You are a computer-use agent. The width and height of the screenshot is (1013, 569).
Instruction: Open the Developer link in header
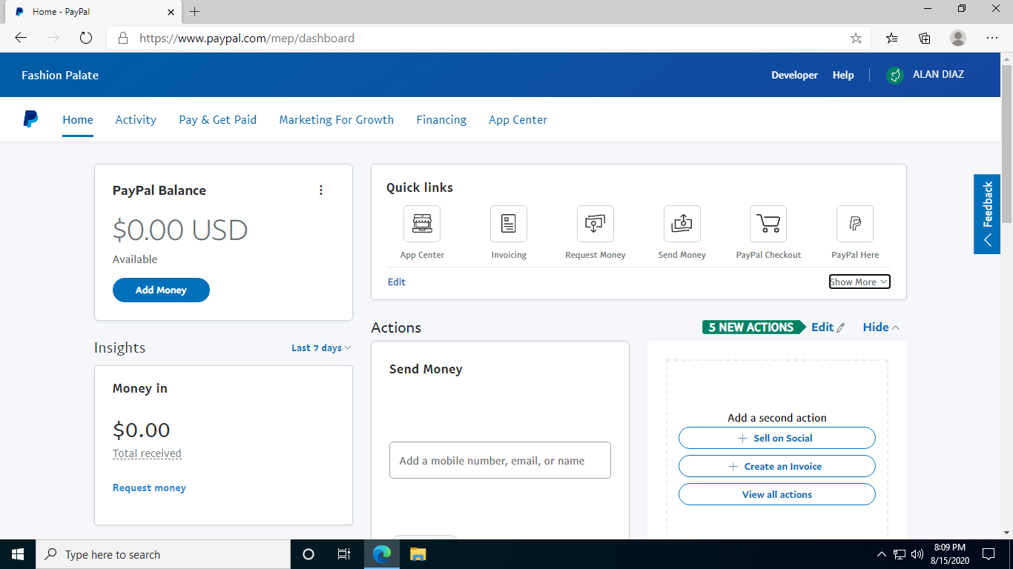[794, 75]
